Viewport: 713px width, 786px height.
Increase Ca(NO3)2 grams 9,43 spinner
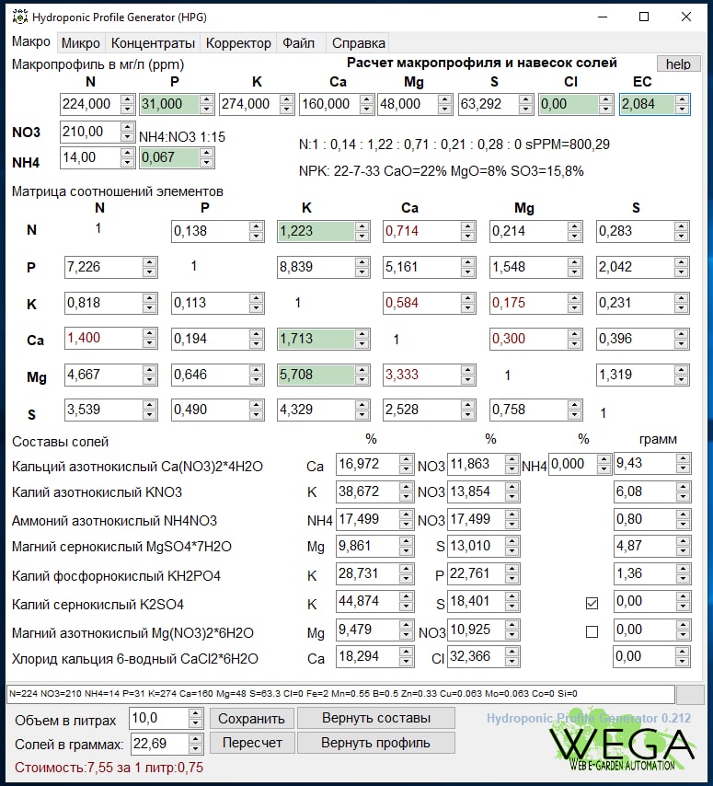point(683,458)
